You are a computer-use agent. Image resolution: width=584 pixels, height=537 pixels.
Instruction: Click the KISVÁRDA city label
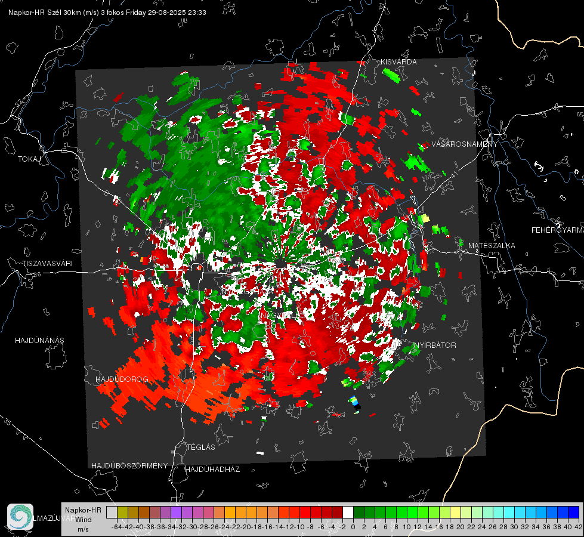tap(398, 62)
